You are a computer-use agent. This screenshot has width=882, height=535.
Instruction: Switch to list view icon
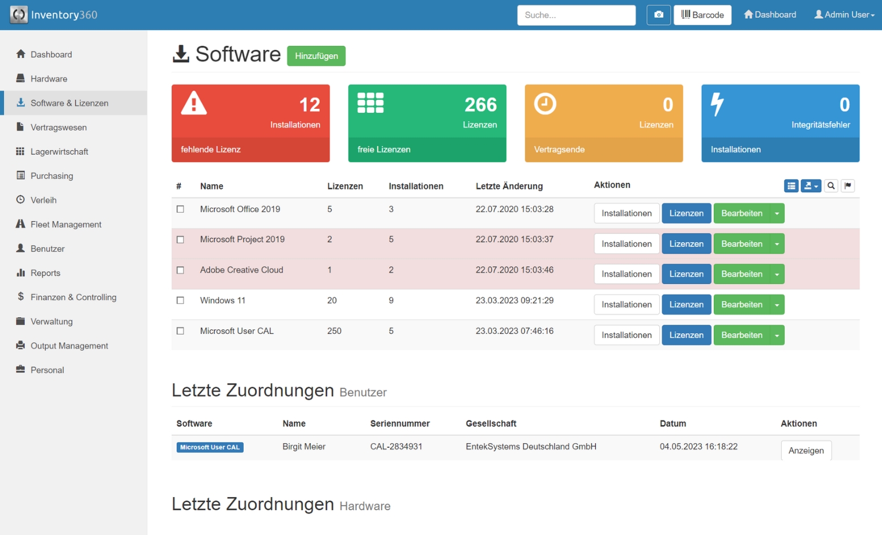(791, 186)
